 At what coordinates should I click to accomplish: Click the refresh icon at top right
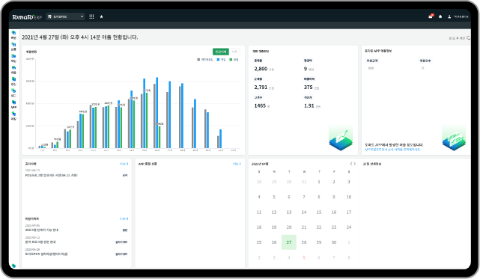(468, 38)
